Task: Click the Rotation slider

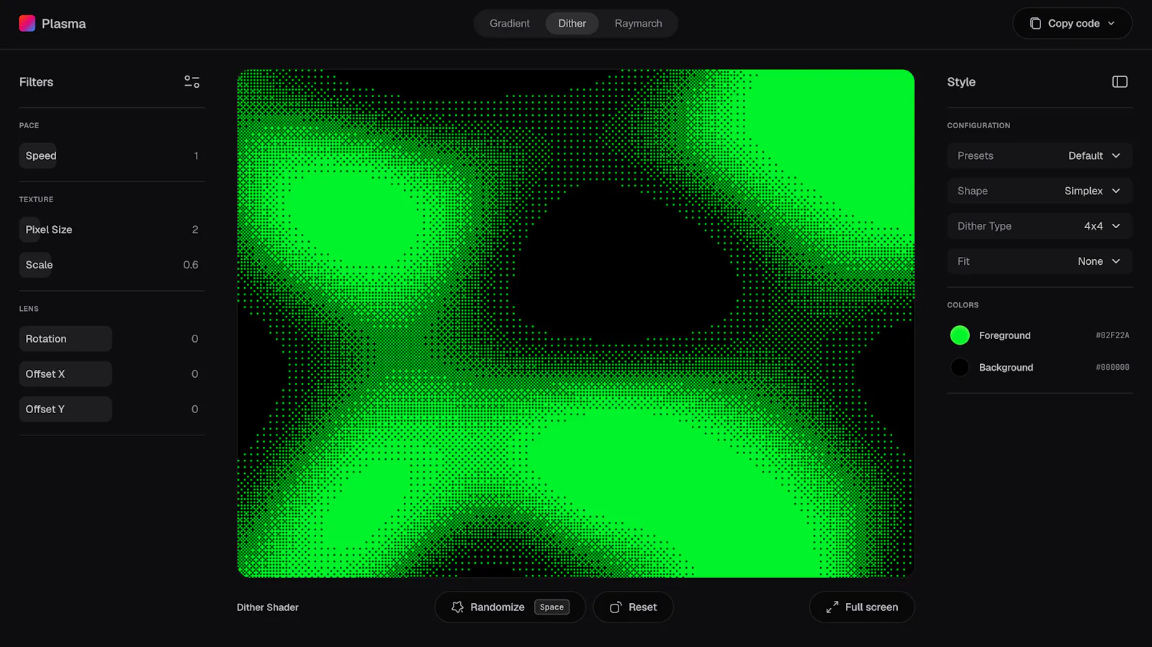Action: pos(112,339)
